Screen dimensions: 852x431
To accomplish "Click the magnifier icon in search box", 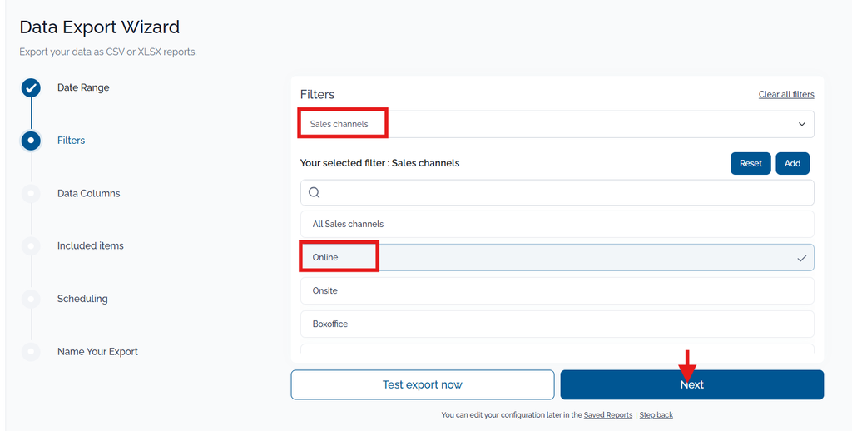I will coord(314,192).
